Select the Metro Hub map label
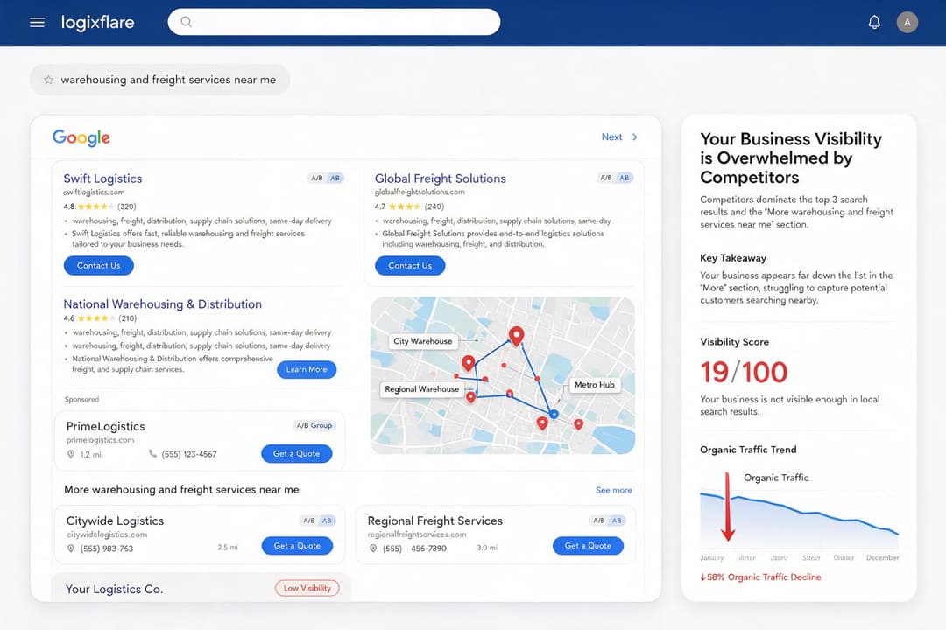The height and width of the screenshot is (630, 946). (x=594, y=385)
